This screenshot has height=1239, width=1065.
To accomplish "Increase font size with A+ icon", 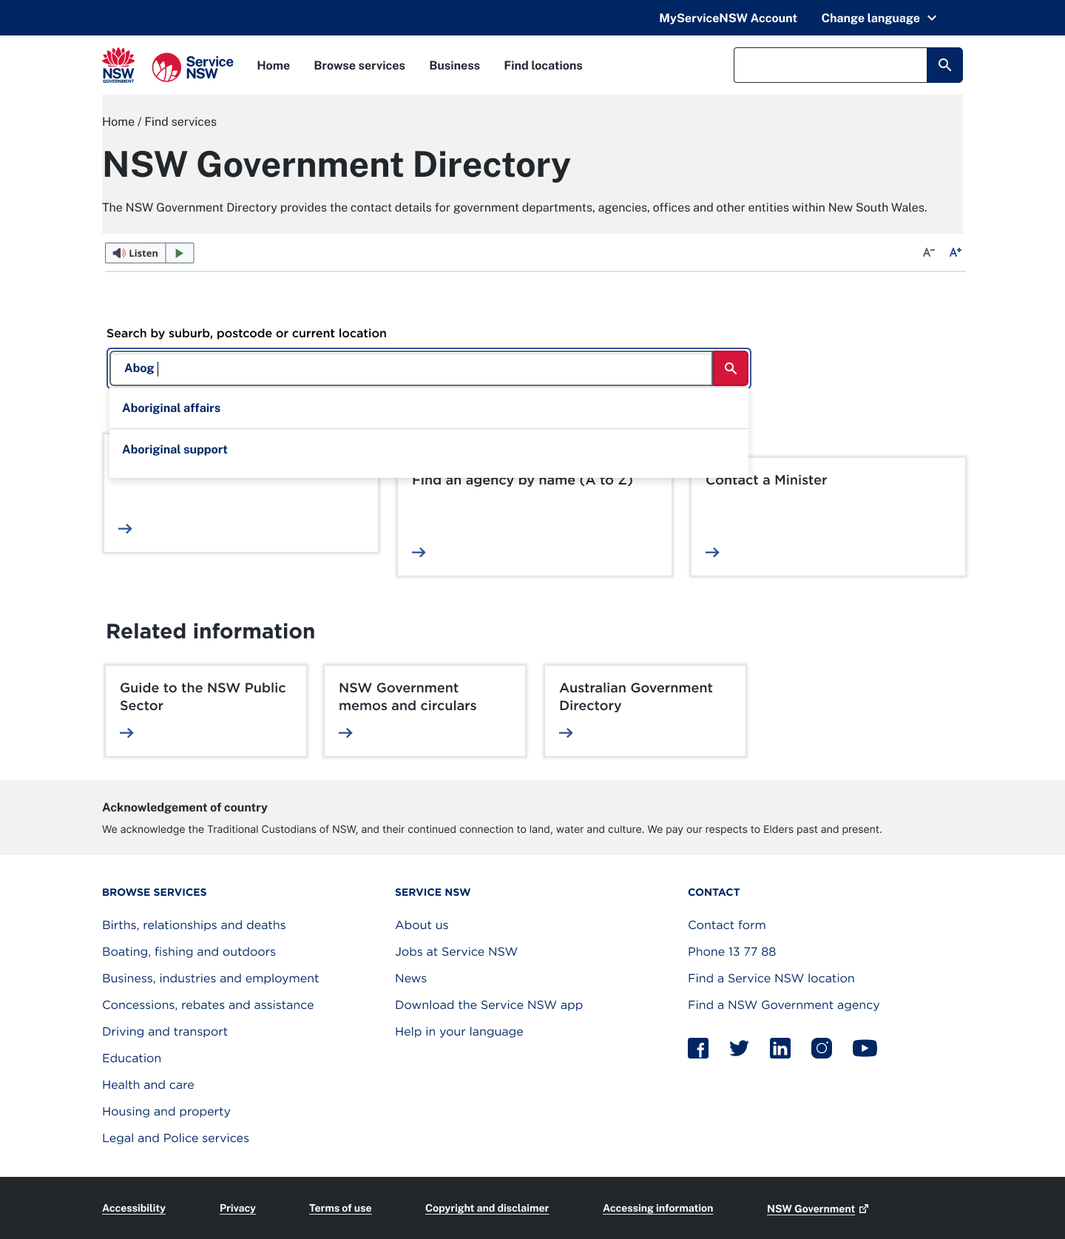I will click(x=956, y=252).
